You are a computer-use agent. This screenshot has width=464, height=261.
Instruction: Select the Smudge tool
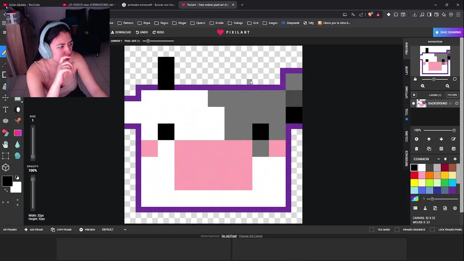pos(17,156)
